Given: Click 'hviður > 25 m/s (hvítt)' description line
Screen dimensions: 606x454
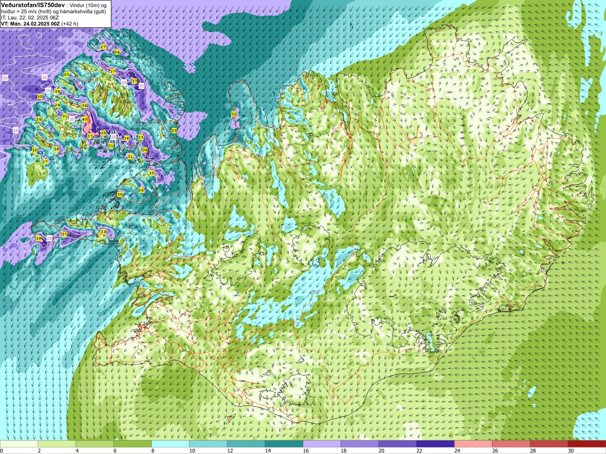Looking at the screenshot, I should [x=26, y=11].
